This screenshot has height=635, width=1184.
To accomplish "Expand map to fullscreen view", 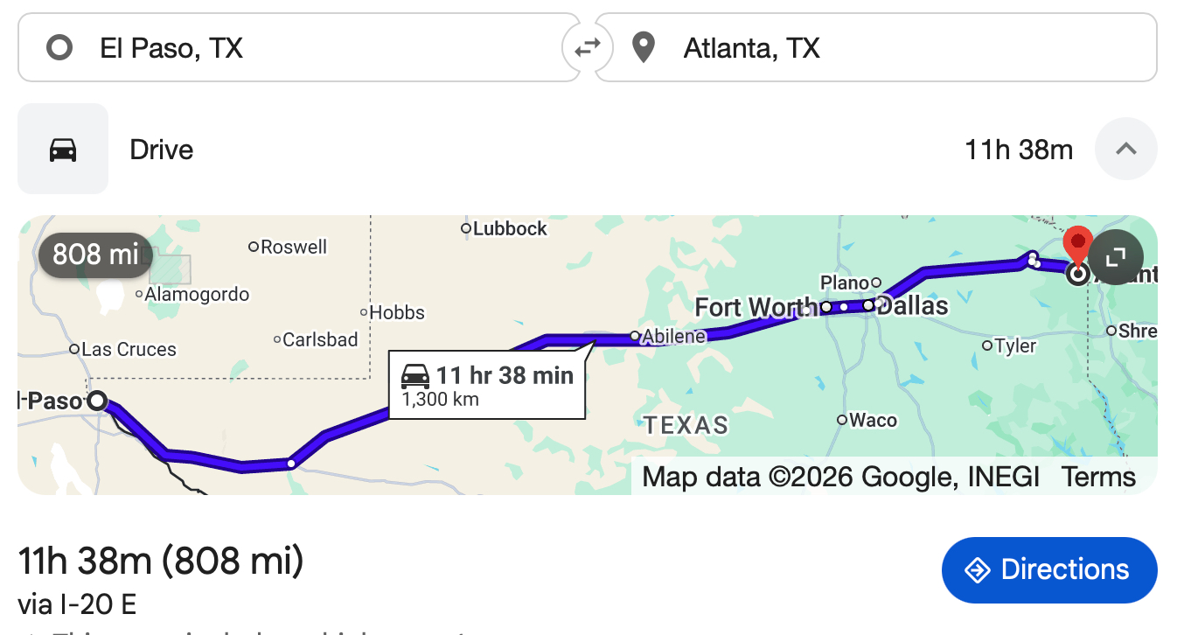I will pyautogui.click(x=1115, y=257).
